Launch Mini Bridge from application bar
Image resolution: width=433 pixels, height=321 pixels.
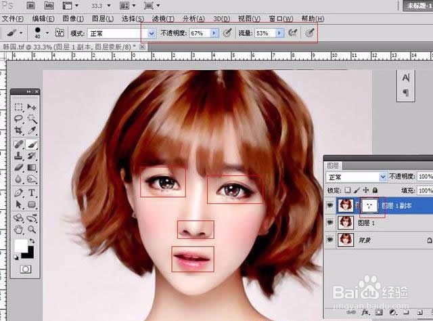point(49,5)
